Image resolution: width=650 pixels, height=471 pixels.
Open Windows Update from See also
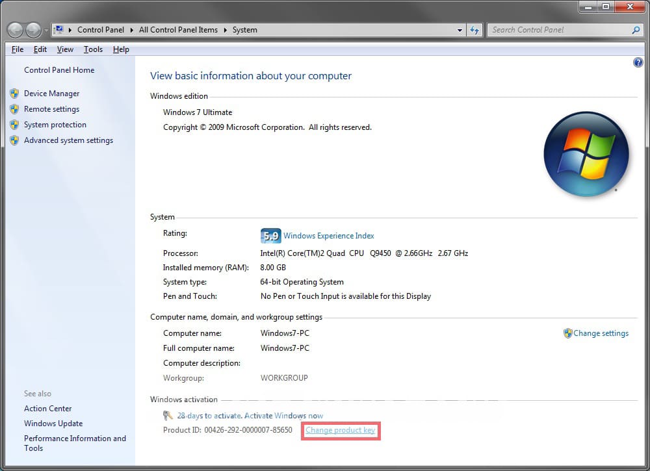pyautogui.click(x=53, y=424)
